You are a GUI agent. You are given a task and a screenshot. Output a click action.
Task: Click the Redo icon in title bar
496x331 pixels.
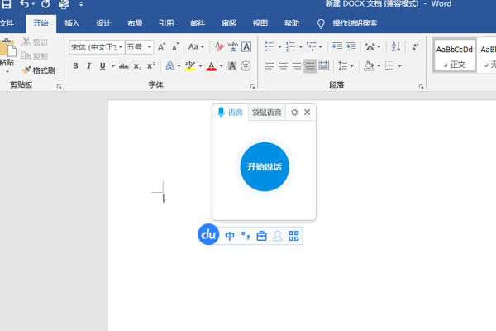(x=45, y=4)
